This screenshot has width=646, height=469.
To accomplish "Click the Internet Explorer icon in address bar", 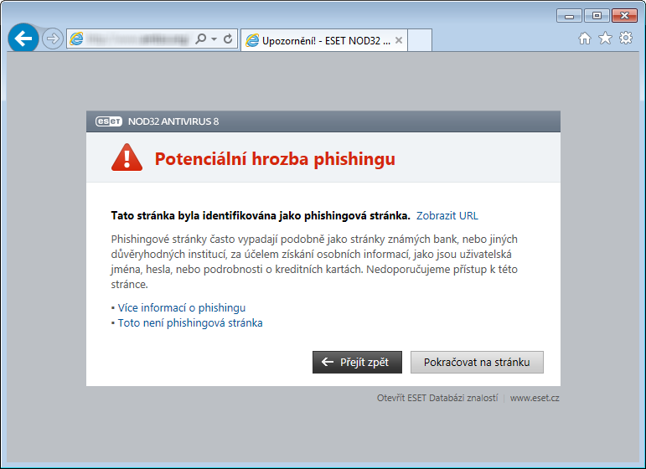I will pyautogui.click(x=76, y=39).
